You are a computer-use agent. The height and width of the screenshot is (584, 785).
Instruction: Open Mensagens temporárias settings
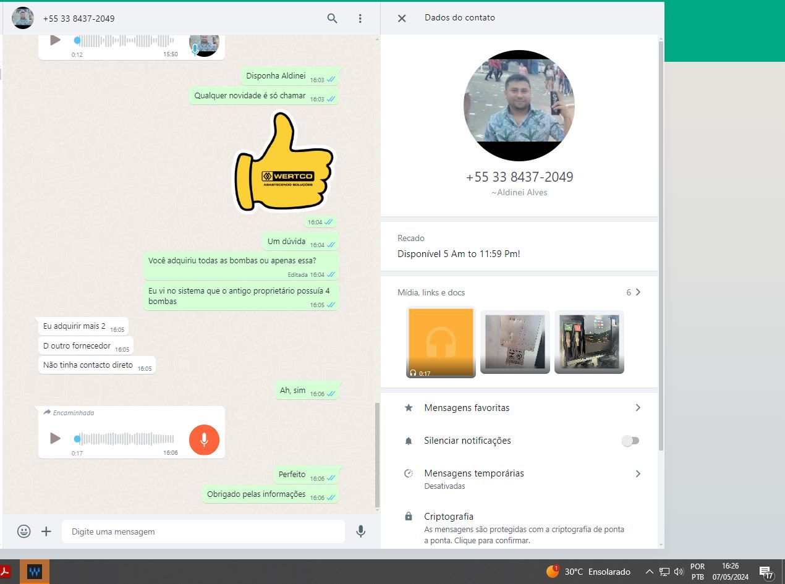pyautogui.click(x=519, y=478)
